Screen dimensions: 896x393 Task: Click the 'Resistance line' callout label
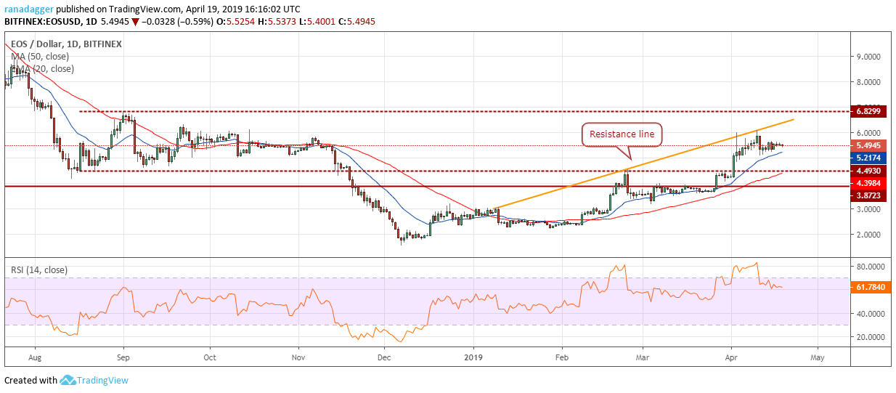click(622, 134)
